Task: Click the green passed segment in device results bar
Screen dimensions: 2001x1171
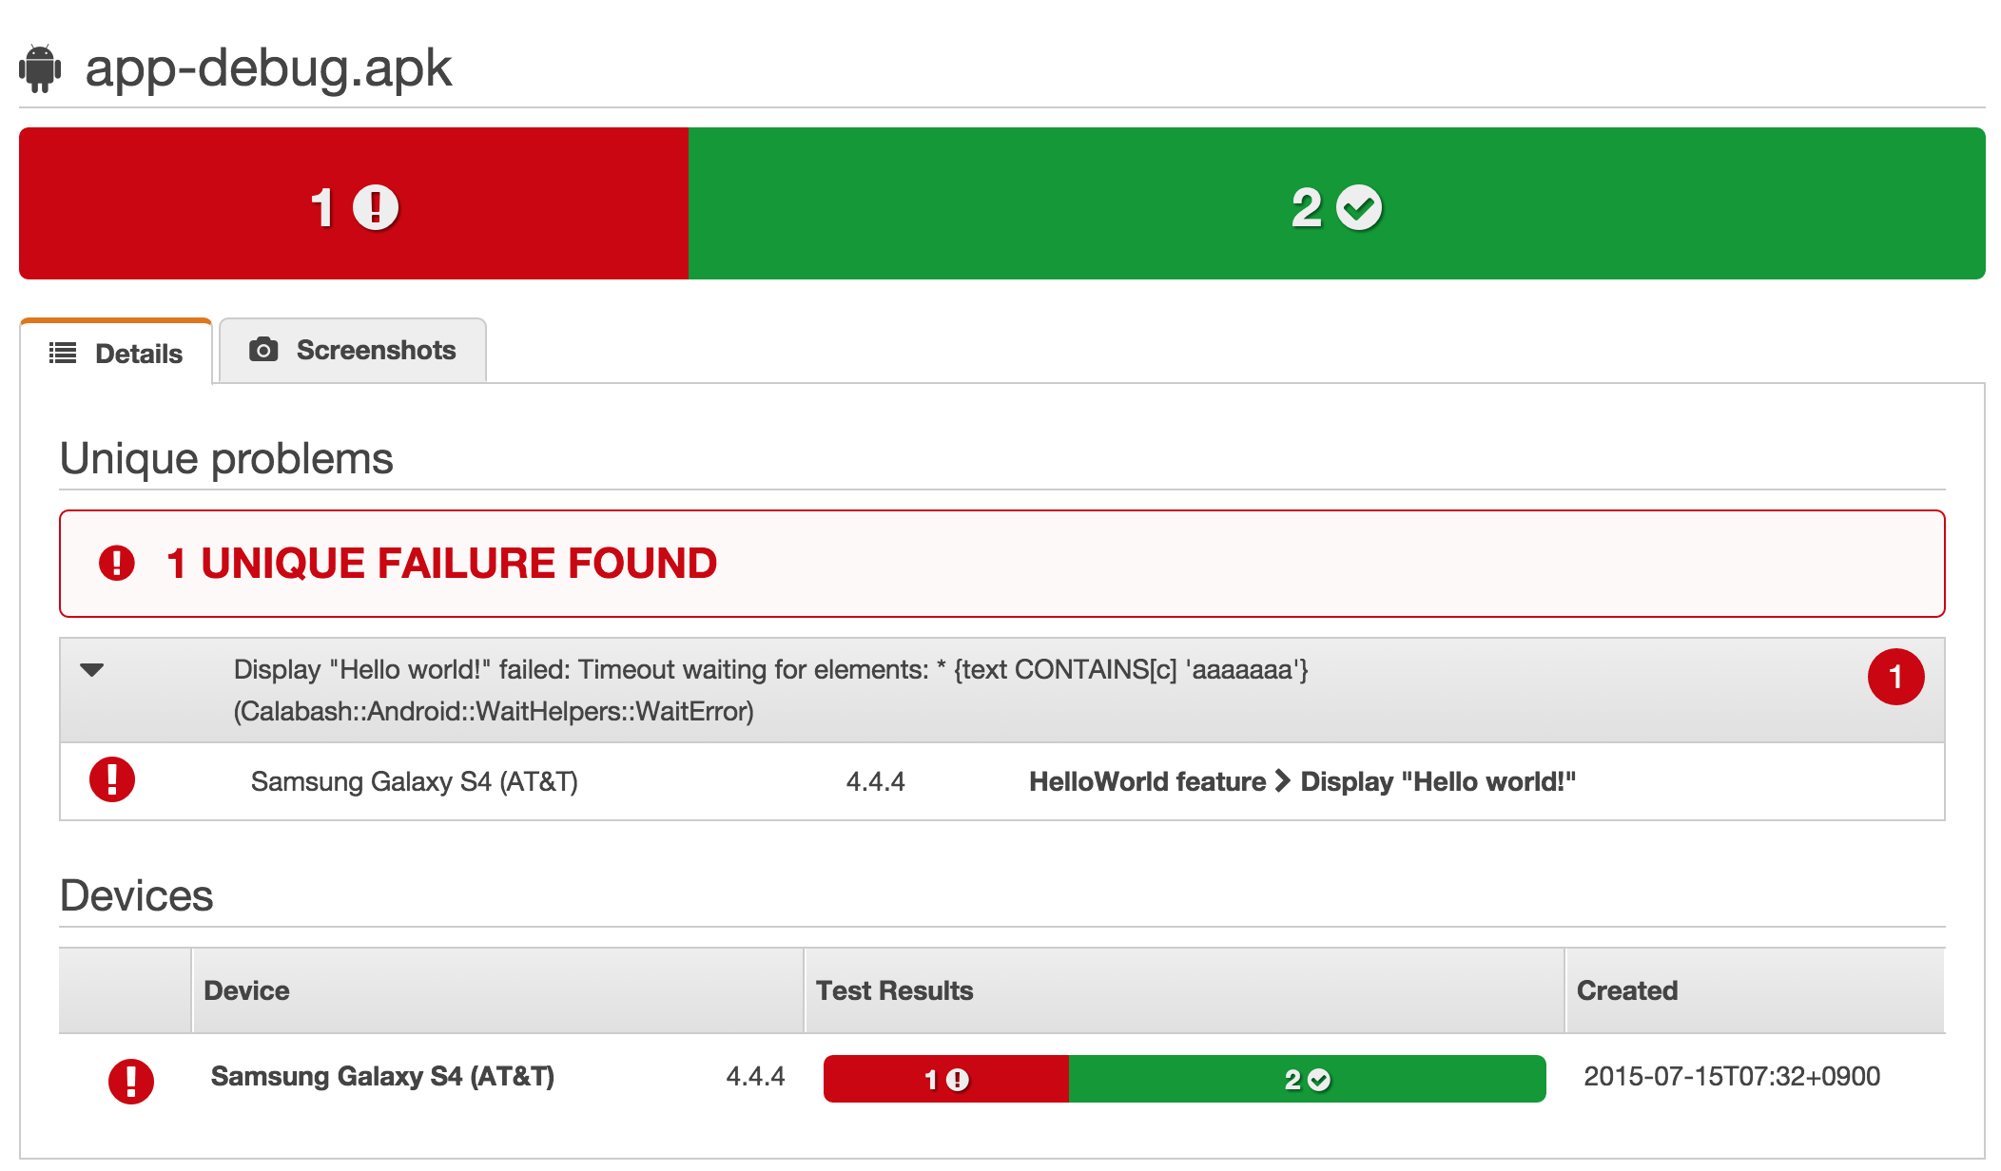Action: pos(1307,1080)
